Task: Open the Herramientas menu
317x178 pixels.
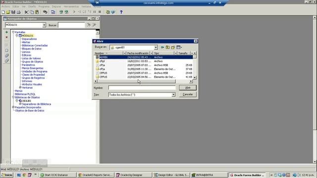Action: point(71,6)
